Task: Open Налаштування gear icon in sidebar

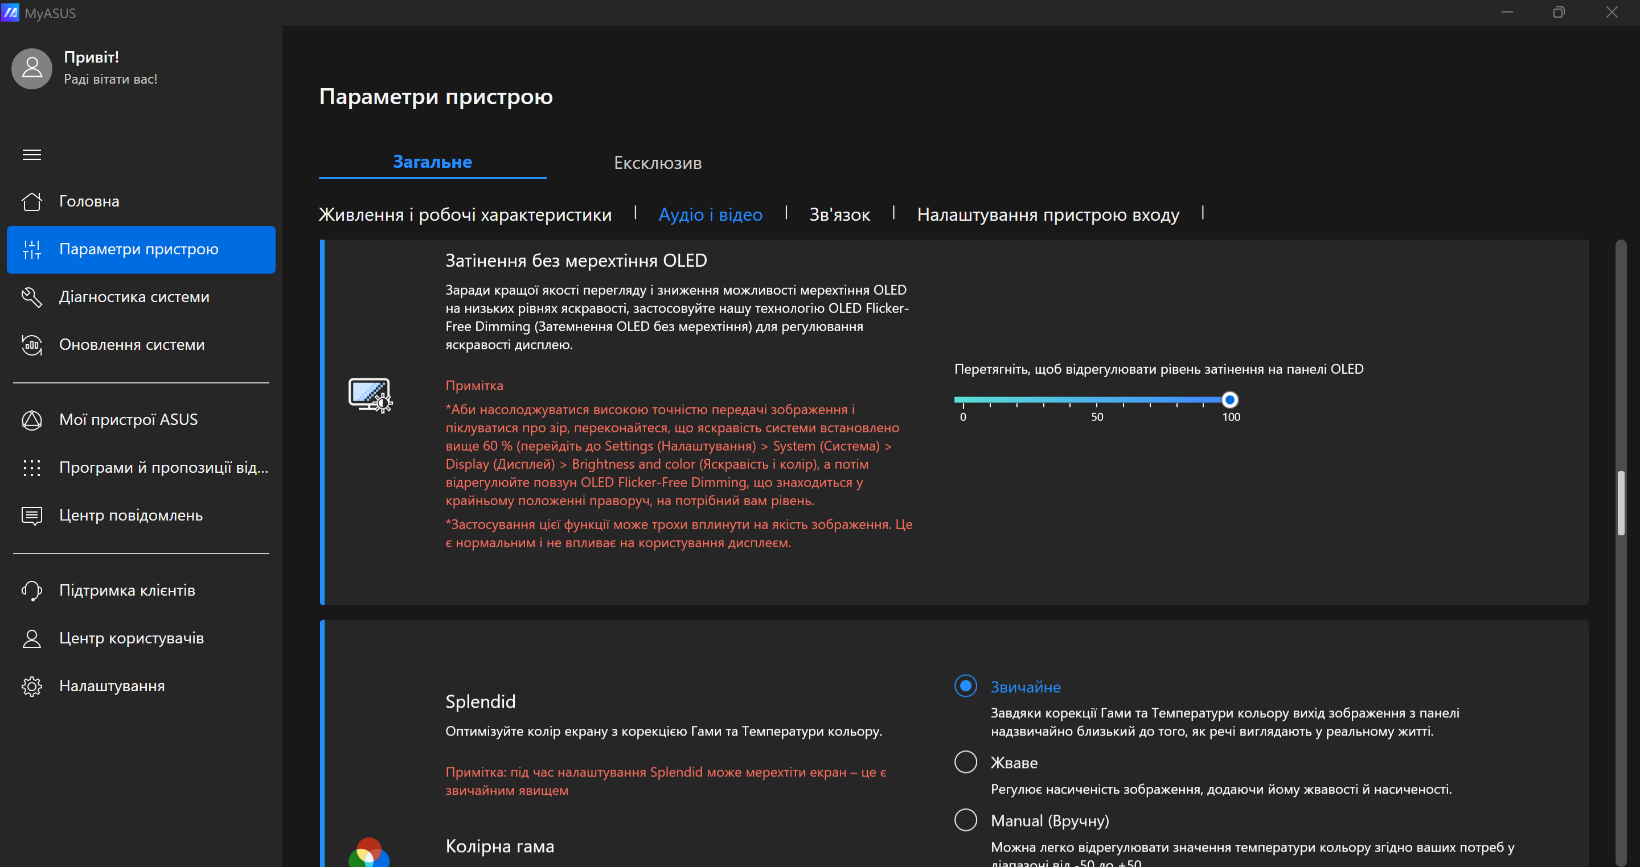Action: (x=32, y=686)
